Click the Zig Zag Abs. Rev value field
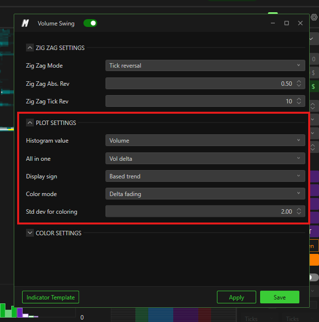The height and width of the screenshot is (322, 319). (205, 84)
